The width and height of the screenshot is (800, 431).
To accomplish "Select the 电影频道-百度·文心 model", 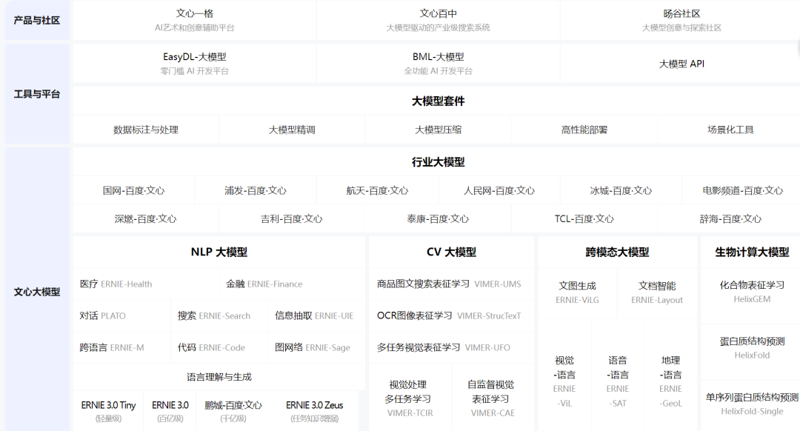I will point(742,190).
